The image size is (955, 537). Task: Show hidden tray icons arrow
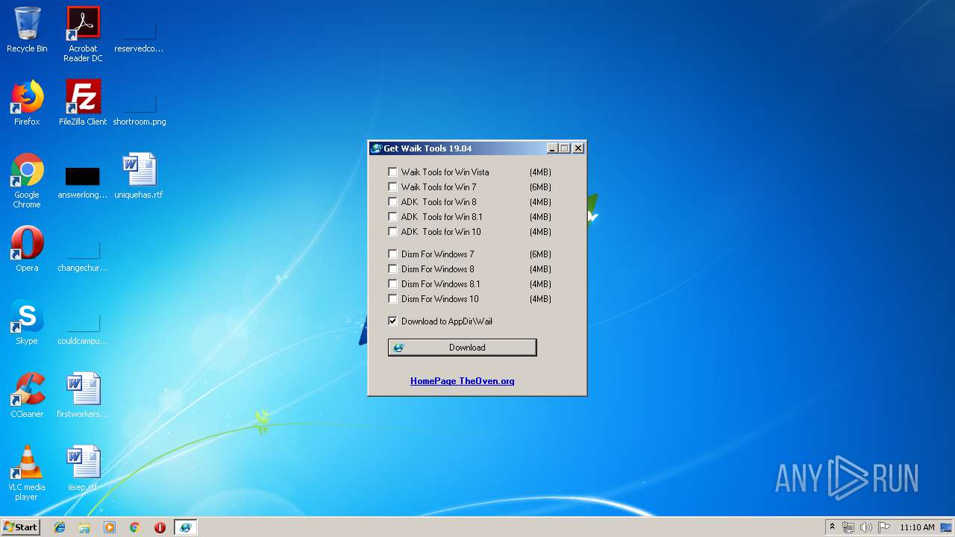coord(832,527)
